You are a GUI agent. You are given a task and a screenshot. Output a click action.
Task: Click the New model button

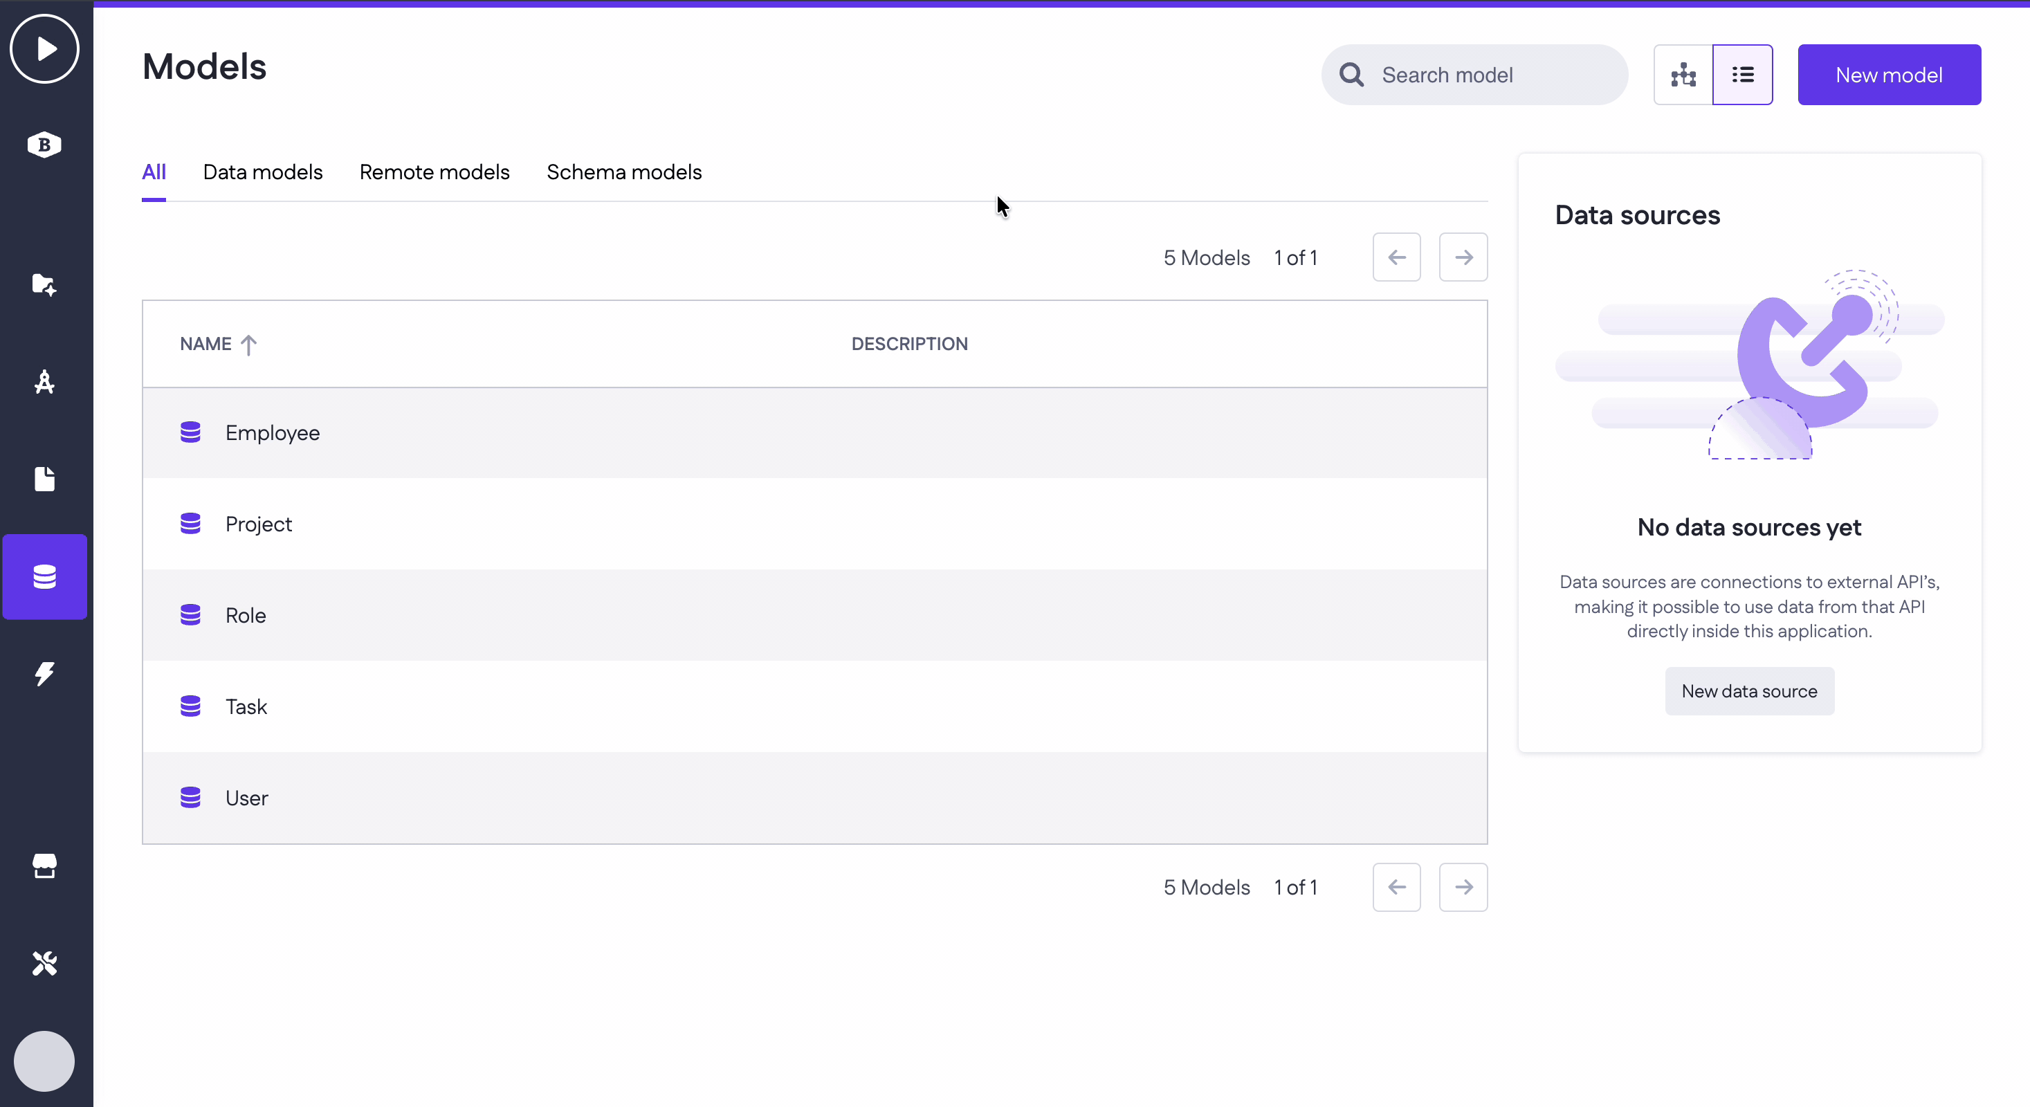click(x=1888, y=75)
